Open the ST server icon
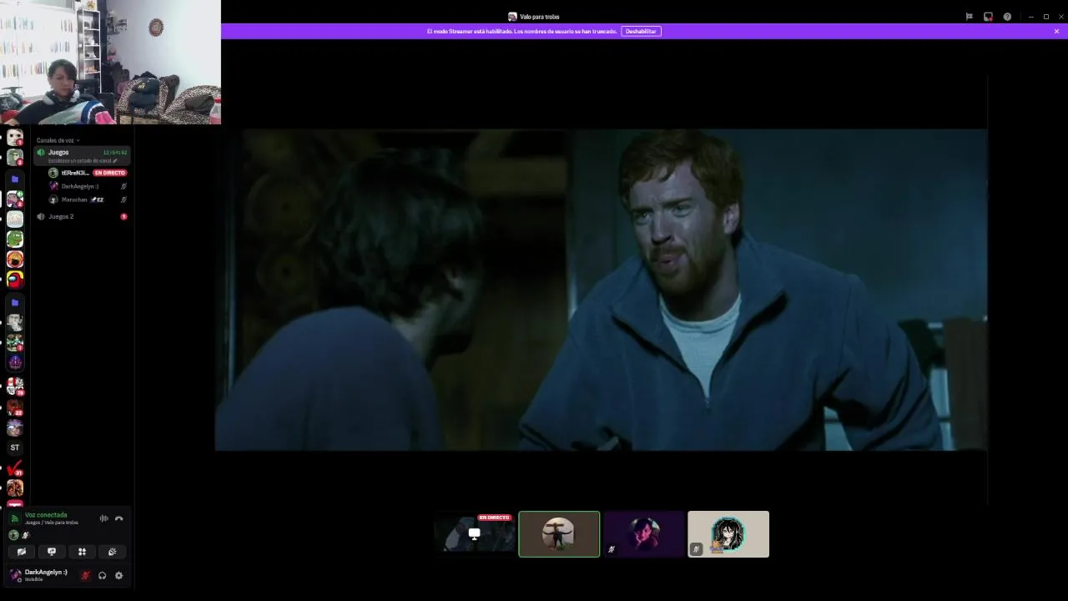 pos(15,447)
